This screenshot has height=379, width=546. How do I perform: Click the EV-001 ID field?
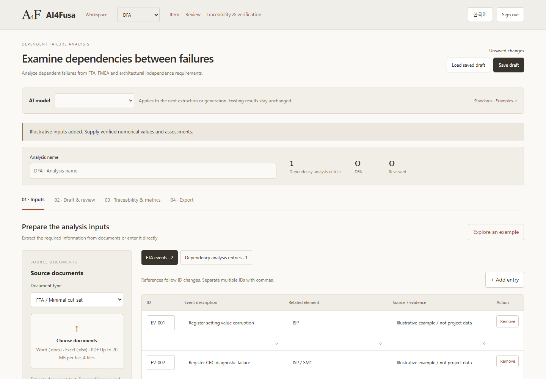(161, 323)
